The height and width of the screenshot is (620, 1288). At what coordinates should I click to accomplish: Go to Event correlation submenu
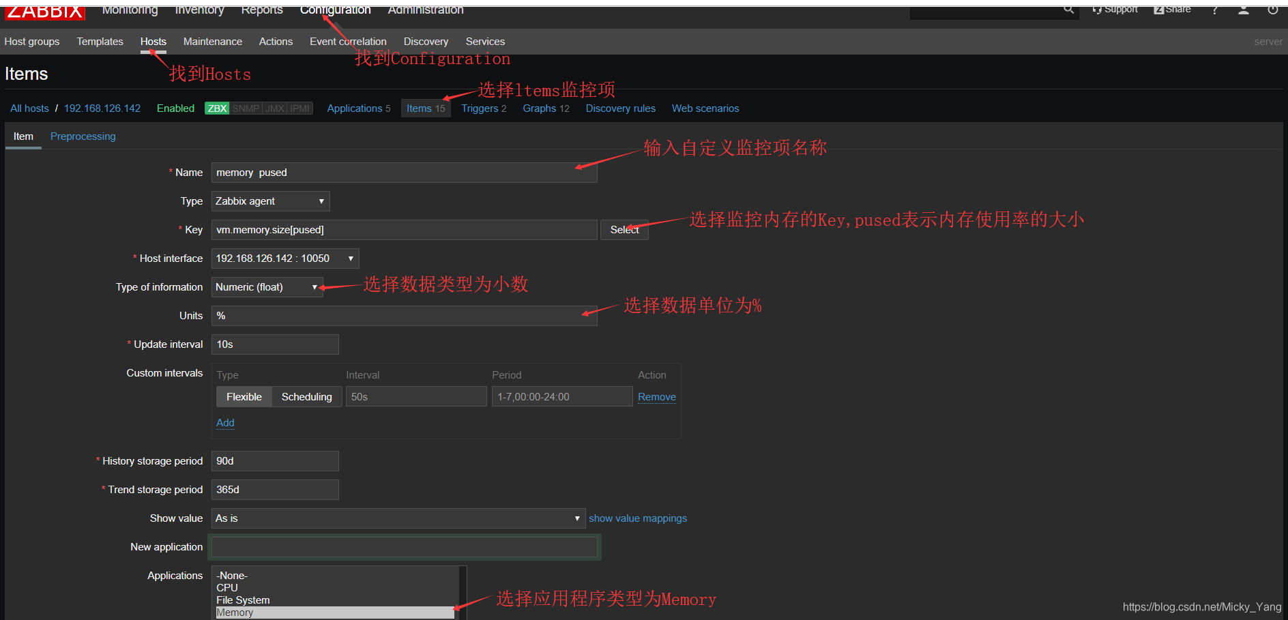pos(348,42)
